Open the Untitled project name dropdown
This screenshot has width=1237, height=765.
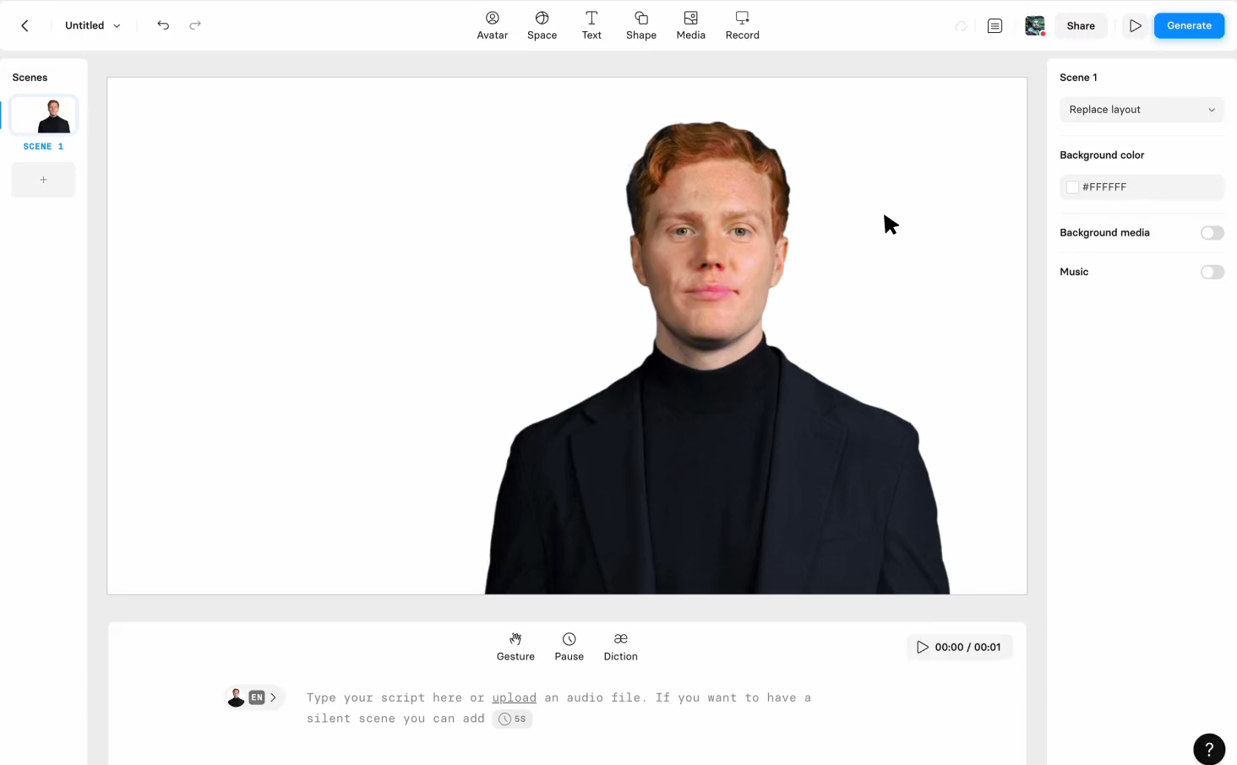pyautogui.click(x=92, y=25)
